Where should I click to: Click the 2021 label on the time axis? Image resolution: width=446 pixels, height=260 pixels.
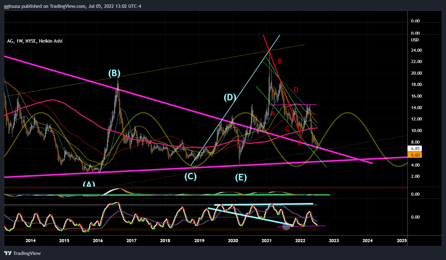(x=267, y=241)
